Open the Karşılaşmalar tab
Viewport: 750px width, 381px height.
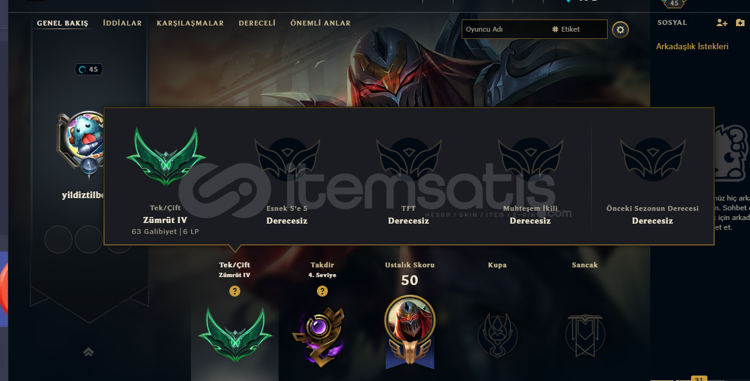coord(190,23)
